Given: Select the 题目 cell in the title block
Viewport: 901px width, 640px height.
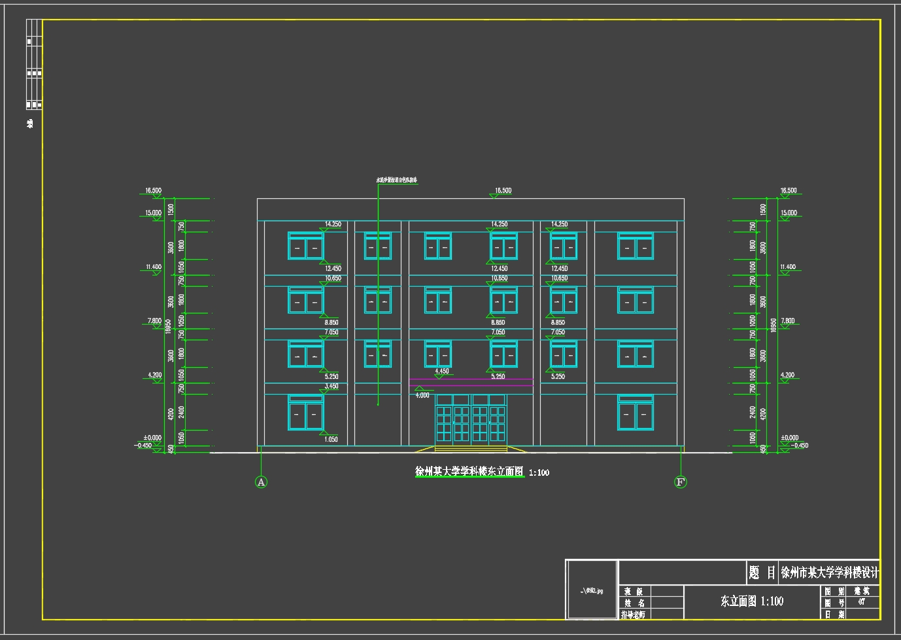Looking at the screenshot, I should 762,573.
